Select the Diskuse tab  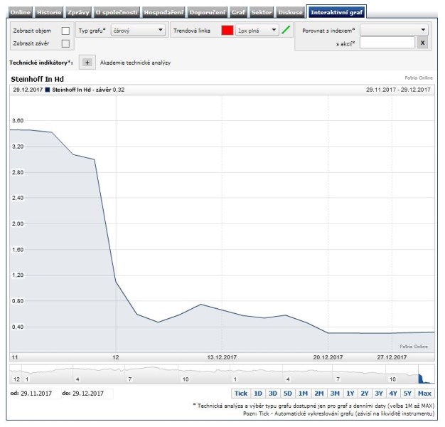290,12
